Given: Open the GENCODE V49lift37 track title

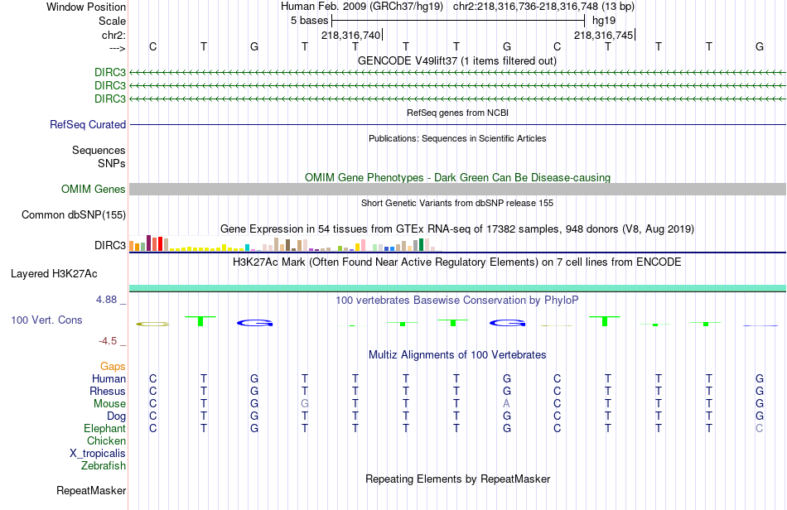Looking at the screenshot, I should pyautogui.click(x=456, y=60).
